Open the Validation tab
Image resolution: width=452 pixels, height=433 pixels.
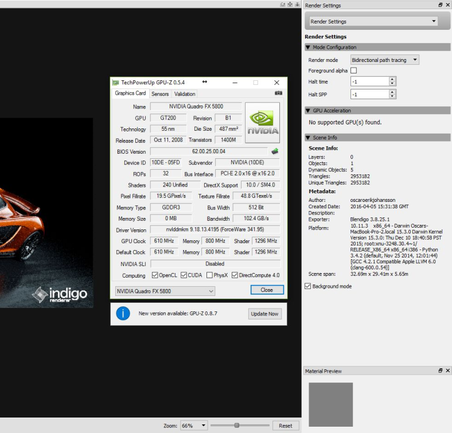pos(185,93)
